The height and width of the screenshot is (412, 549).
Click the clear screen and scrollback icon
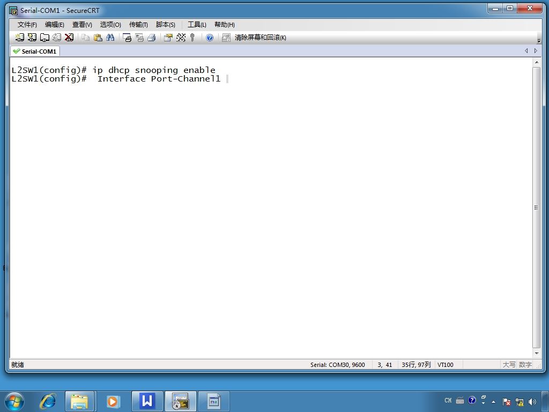tap(226, 38)
